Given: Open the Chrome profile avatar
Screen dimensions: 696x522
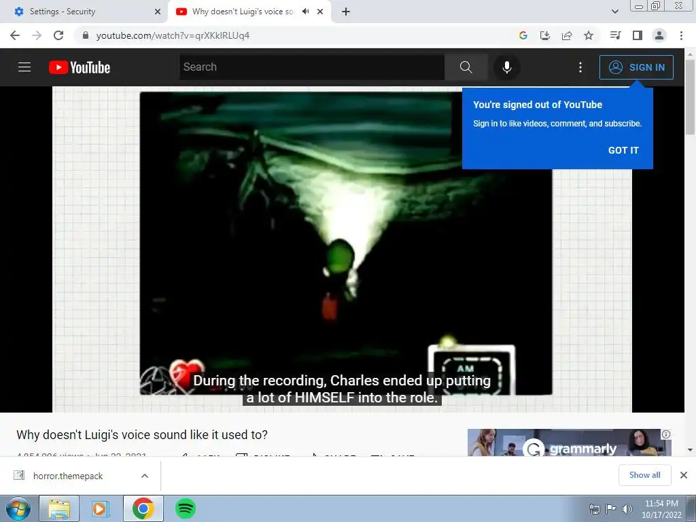Looking at the screenshot, I should pyautogui.click(x=659, y=35).
